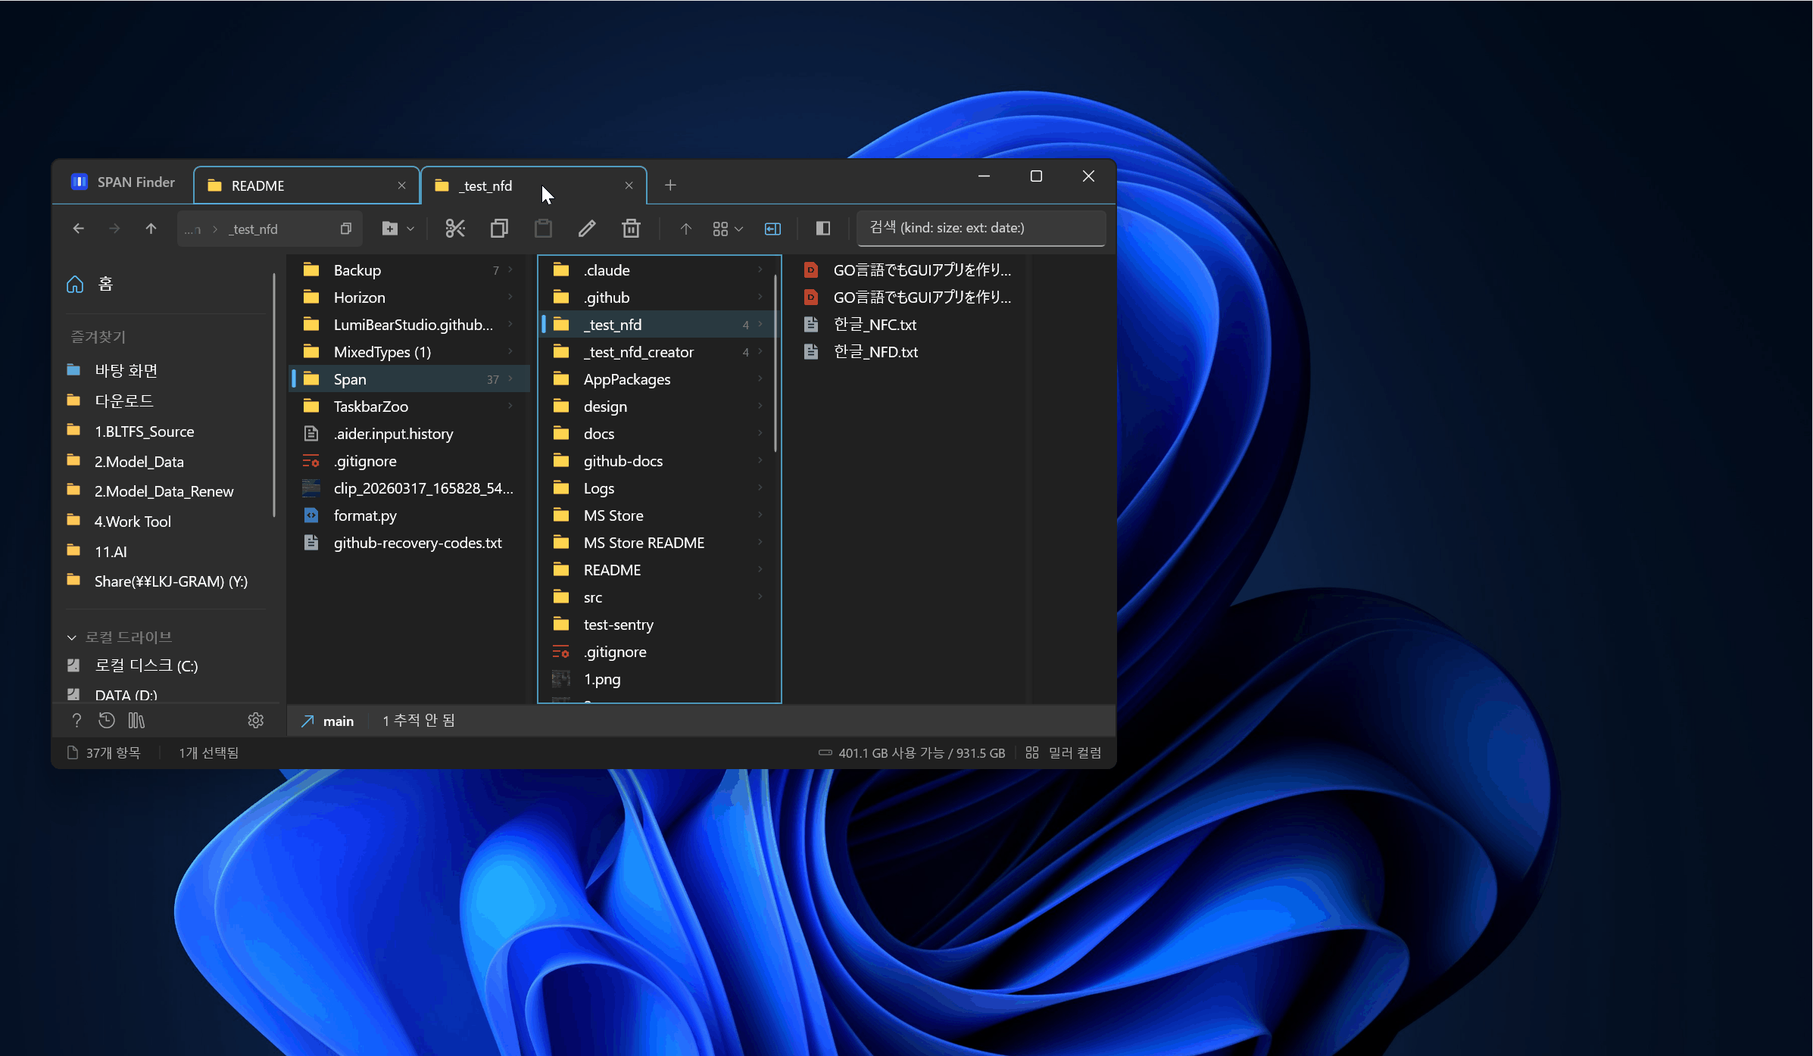The height and width of the screenshot is (1056, 1813).
Task: Open the history clock icon in sidebar footer
Action: pos(107,721)
